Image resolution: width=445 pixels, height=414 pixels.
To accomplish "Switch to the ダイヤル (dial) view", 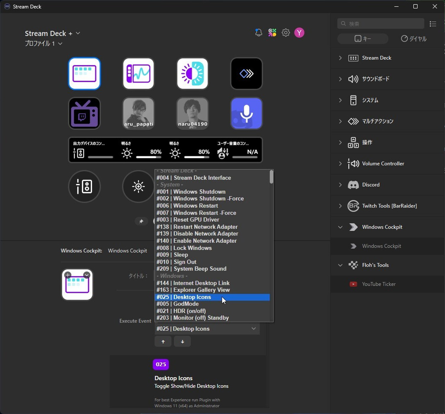I will 414,39.
